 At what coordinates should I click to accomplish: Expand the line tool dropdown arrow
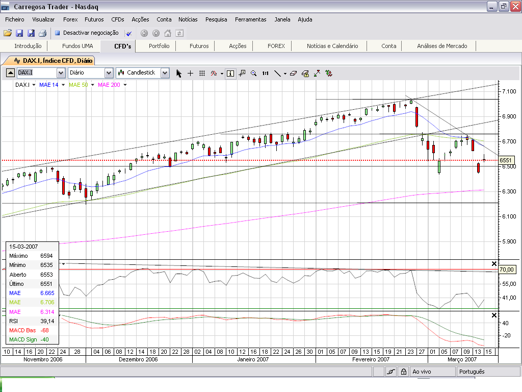coord(285,73)
